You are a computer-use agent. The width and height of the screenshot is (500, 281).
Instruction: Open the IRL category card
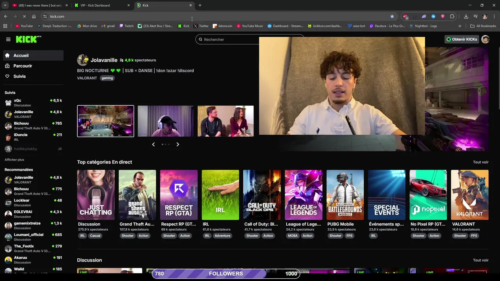pyautogui.click(x=220, y=195)
